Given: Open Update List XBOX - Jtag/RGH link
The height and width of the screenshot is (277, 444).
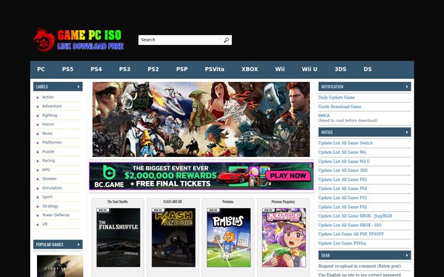Looking at the screenshot, I should [355, 216].
